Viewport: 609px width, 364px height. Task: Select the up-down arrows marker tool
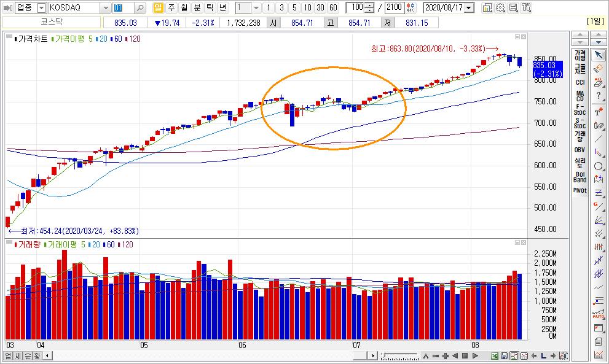[599, 179]
